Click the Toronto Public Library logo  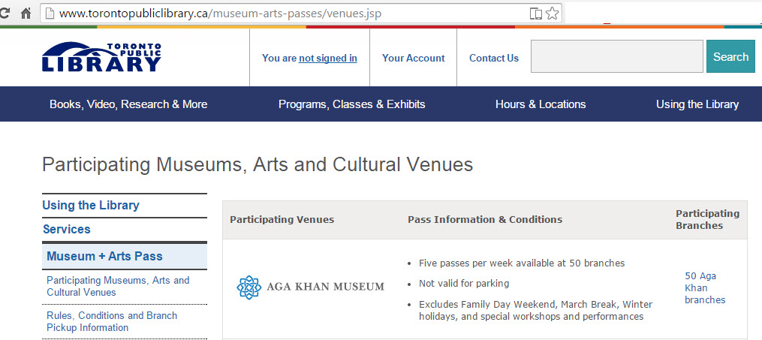pos(101,57)
